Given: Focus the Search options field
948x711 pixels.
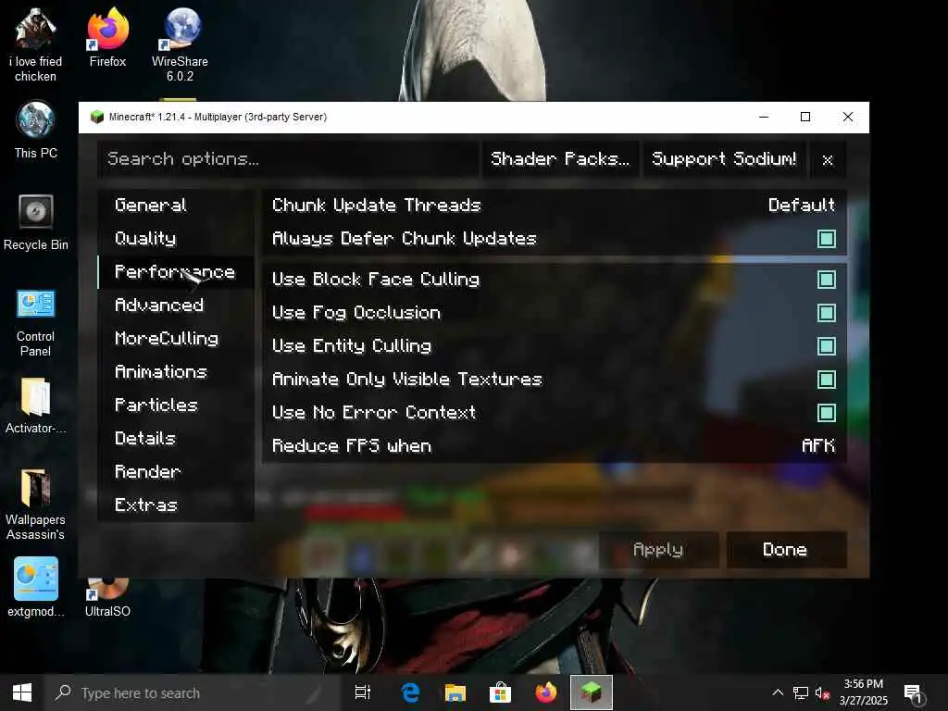Looking at the screenshot, I should click(288, 159).
